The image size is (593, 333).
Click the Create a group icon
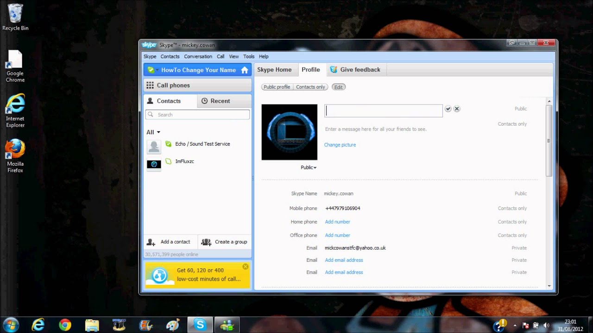click(206, 242)
